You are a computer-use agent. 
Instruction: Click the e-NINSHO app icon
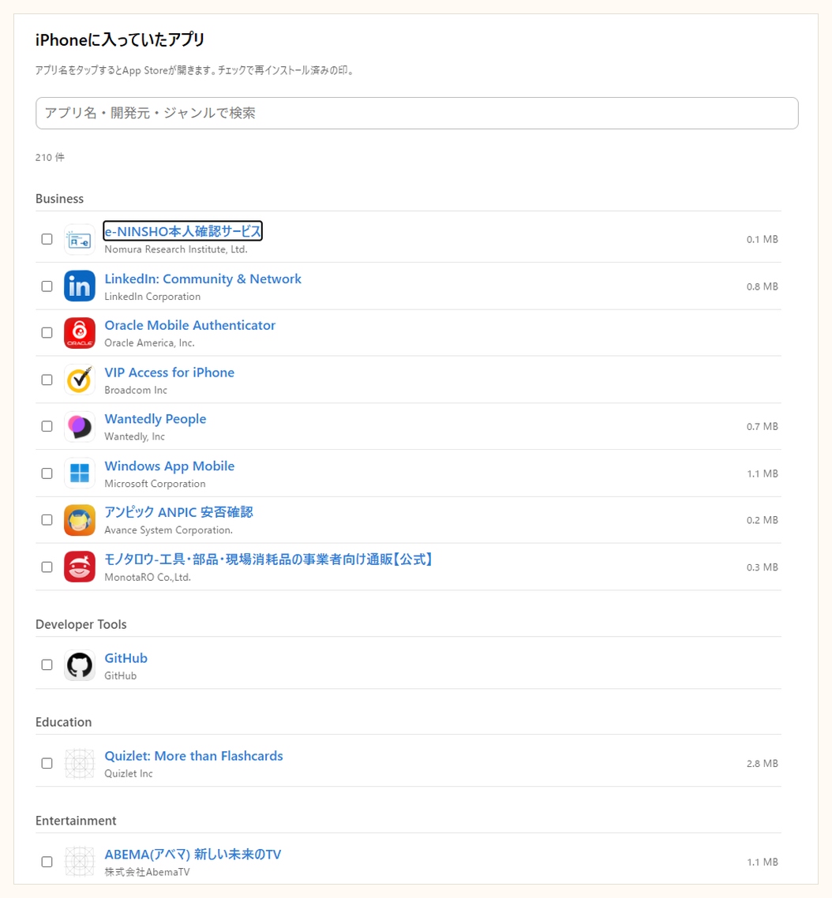(80, 239)
